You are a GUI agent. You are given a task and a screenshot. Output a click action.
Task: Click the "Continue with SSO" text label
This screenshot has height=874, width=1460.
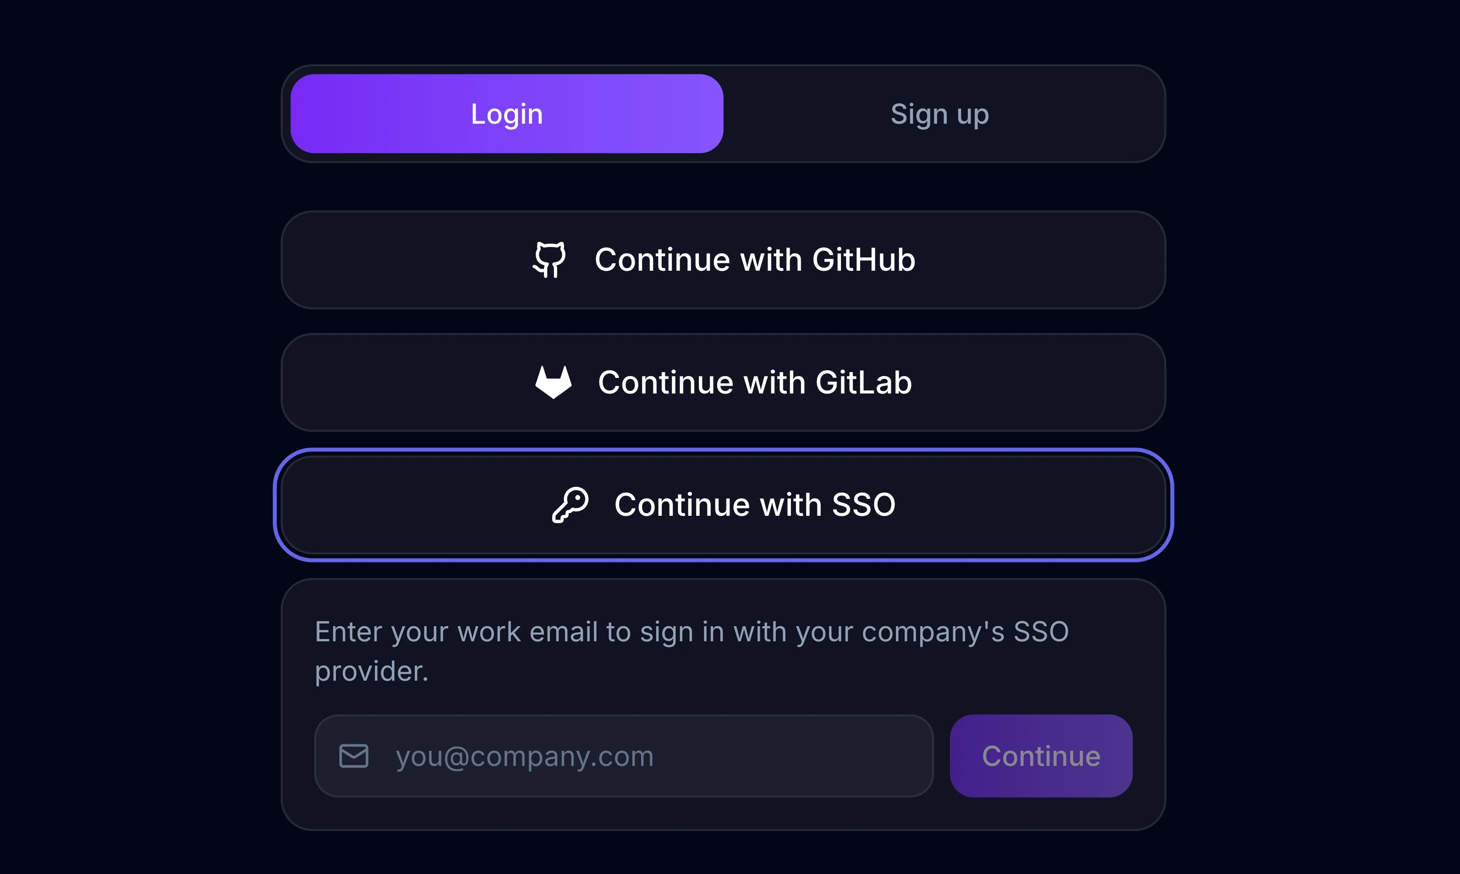tap(755, 505)
